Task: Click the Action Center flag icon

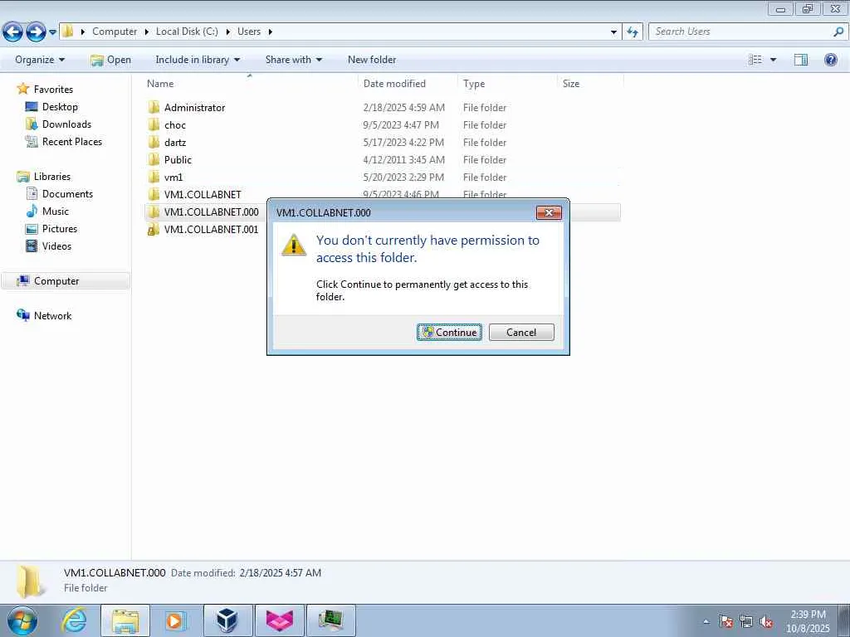Action: 725,621
